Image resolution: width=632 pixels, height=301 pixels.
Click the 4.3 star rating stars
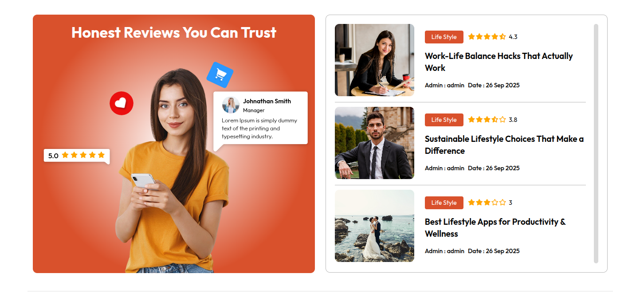coord(487,37)
